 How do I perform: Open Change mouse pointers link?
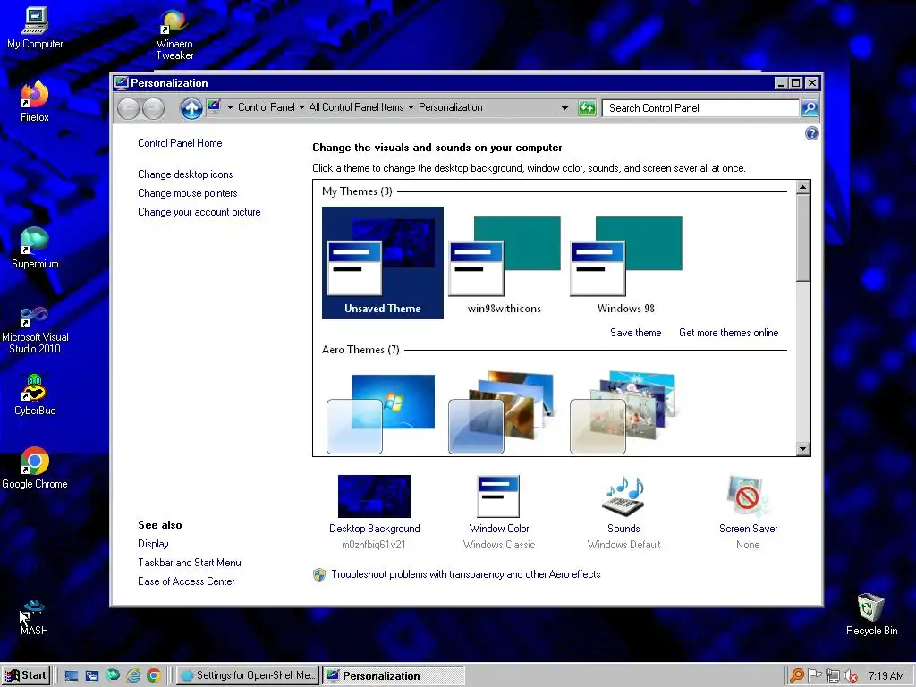188,193
